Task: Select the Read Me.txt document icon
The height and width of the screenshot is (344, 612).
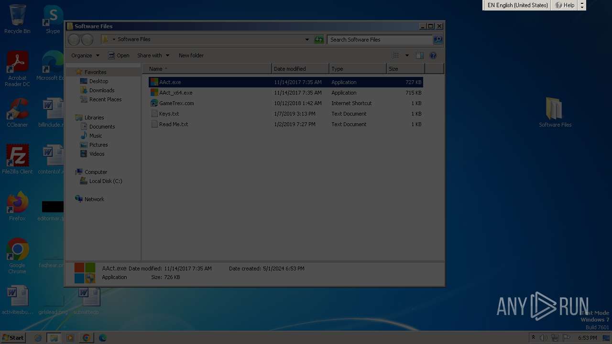Action: pos(154,124)
